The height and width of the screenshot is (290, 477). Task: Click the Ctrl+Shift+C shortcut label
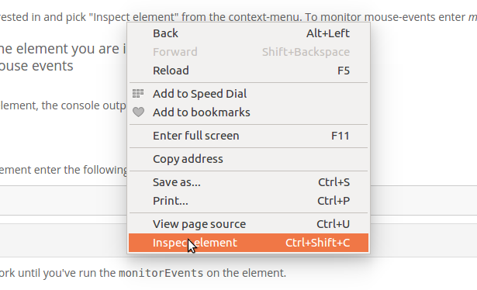[317, 243]
